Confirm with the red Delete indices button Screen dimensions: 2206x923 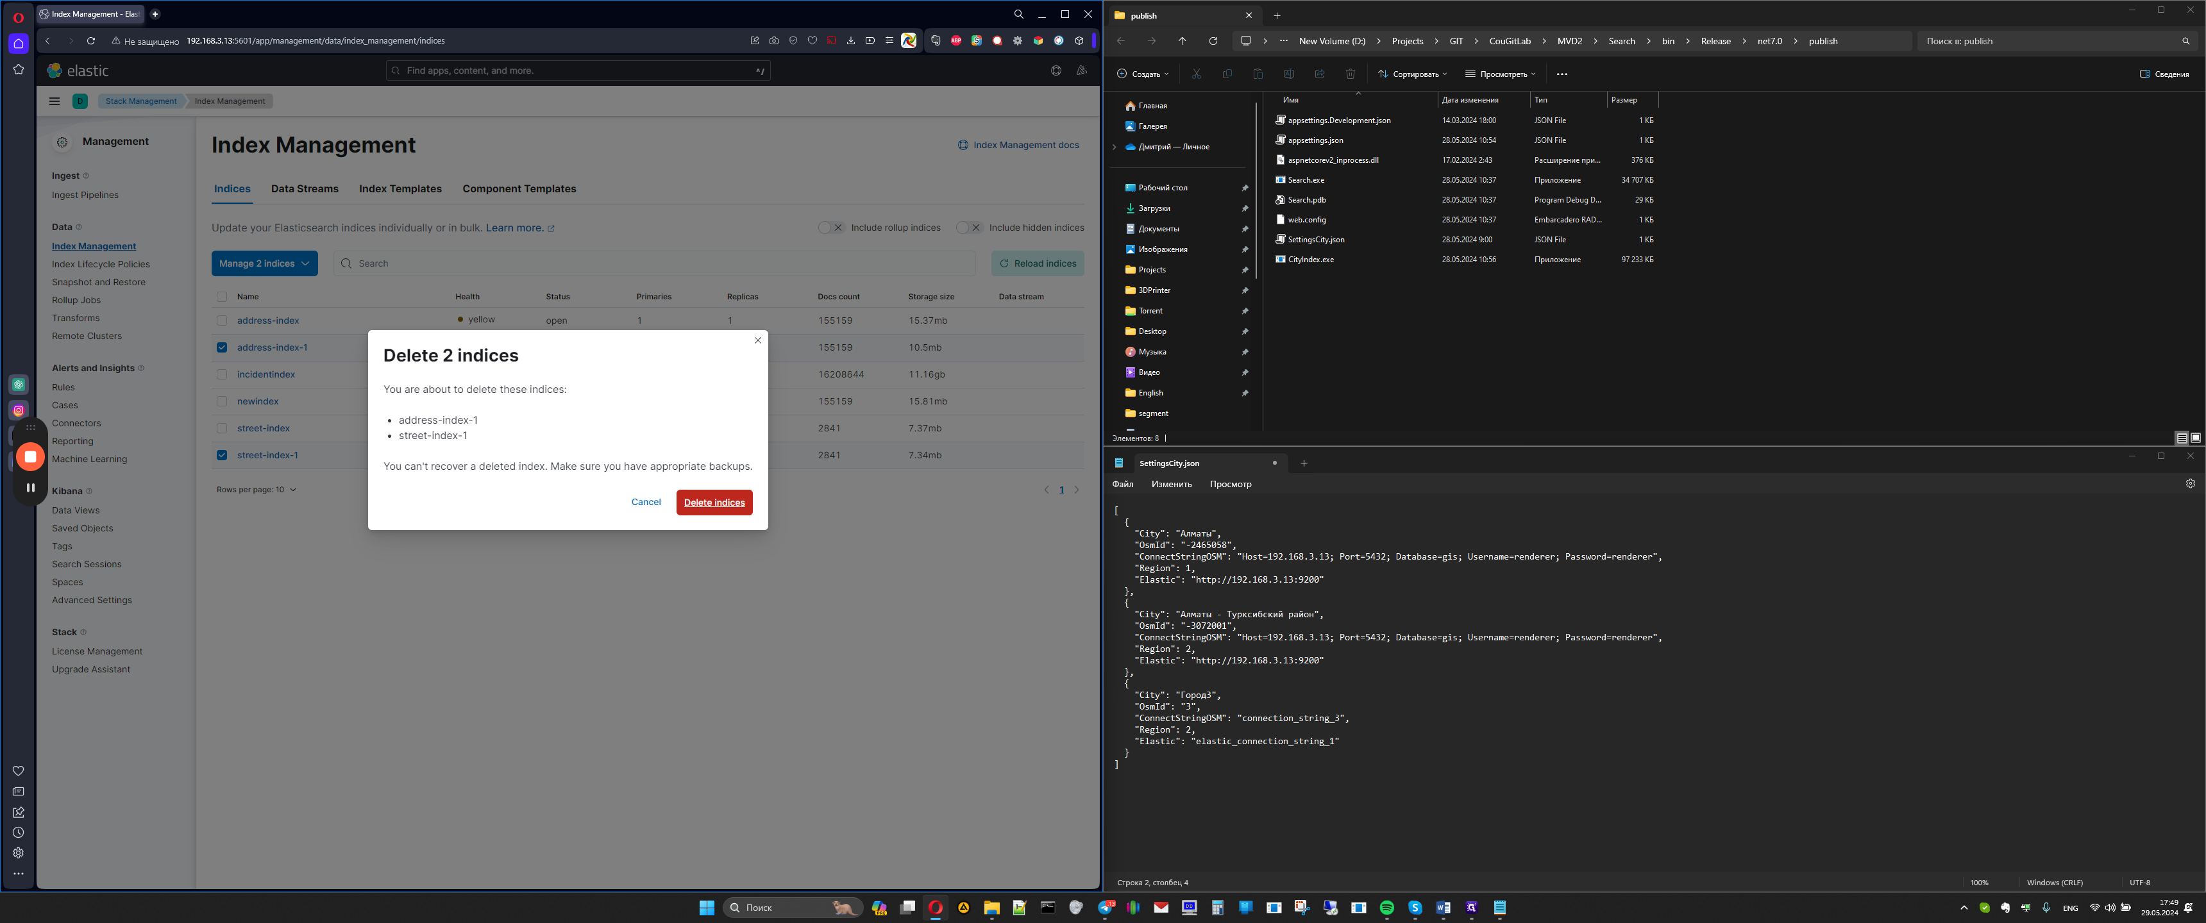(714, 503)
